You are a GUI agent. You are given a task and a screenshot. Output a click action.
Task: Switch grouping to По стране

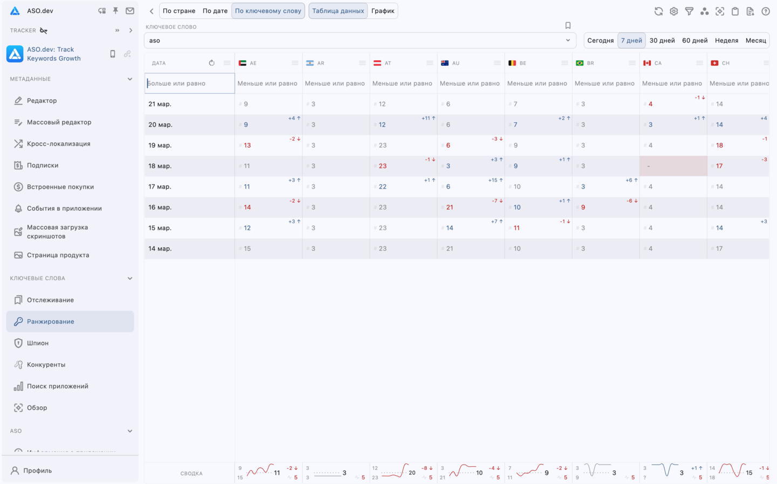point(179,11)
